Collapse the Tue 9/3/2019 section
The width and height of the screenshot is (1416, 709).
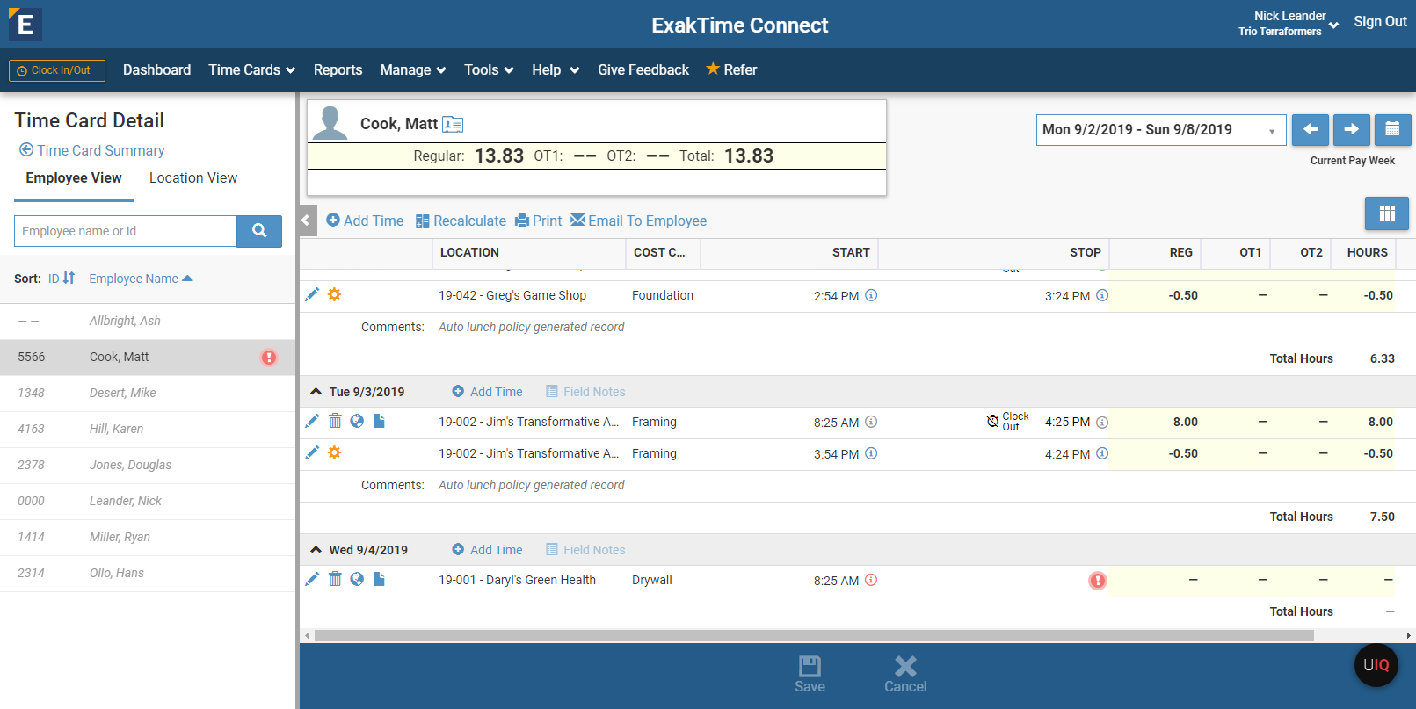[316, 392]
